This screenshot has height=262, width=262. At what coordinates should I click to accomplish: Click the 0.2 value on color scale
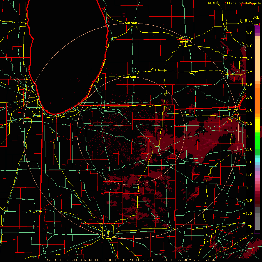249,188
